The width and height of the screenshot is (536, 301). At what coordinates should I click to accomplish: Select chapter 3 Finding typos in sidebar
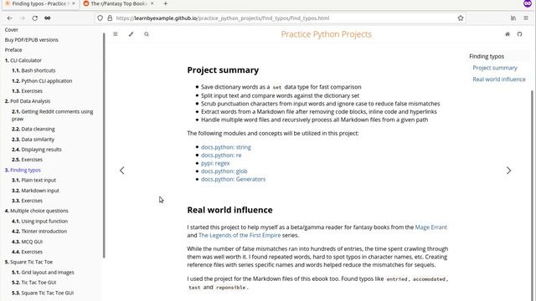[x=23, y=170]
